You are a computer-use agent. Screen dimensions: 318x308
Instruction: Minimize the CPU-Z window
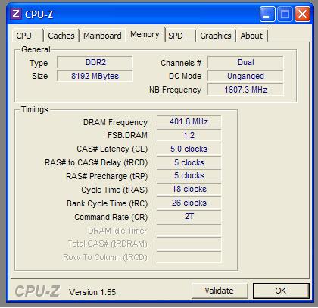tap(267, 14)
